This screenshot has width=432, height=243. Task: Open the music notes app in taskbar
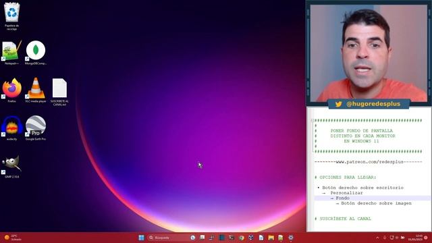click(211, 238)
